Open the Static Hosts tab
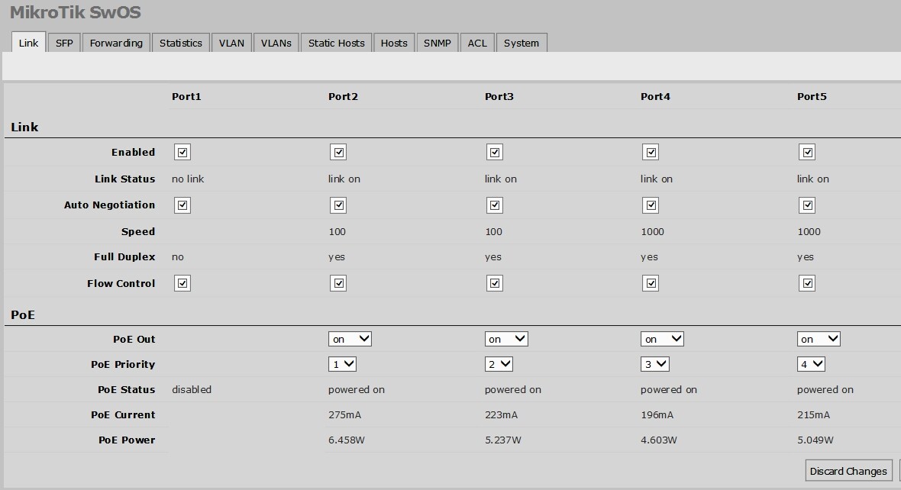The width and height of the screenshot is (901, 490). (x=336, y=44)
